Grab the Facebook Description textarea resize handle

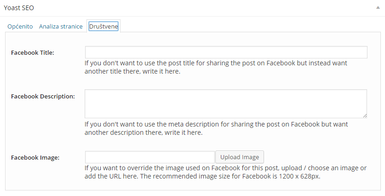coord(365,115)
